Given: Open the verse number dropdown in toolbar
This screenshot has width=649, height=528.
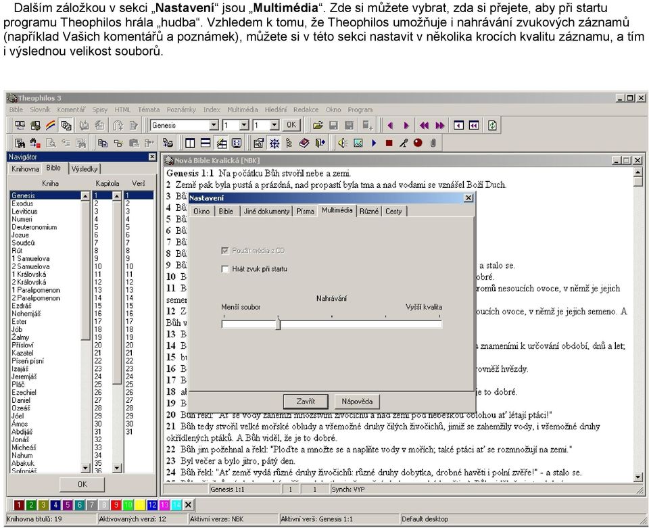Looking at the screenshot, I should pos(274,125).
